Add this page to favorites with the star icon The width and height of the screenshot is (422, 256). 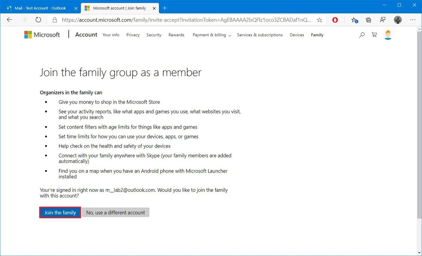(319, 20)
